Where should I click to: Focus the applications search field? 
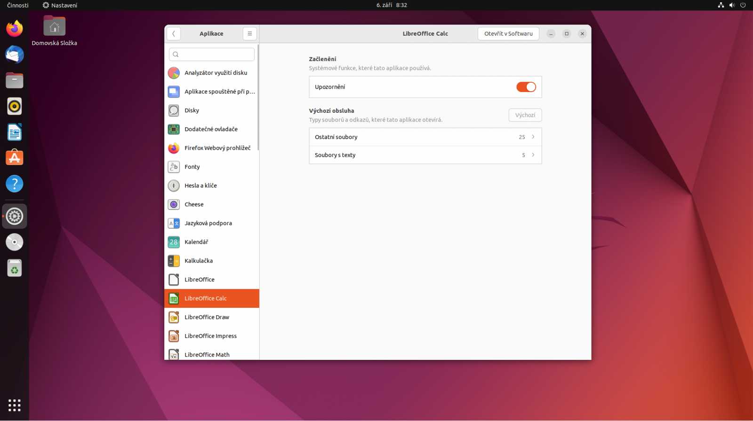[x=212, y=55]
